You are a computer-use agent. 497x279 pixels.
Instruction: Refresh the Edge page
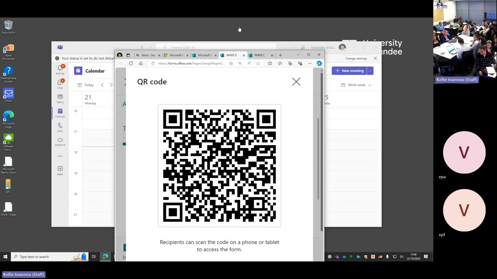pyautogui.click(x=131, y=64)
